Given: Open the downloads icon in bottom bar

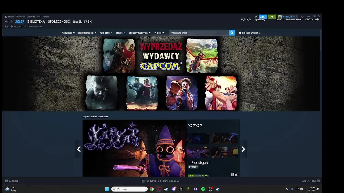Looking at the screenshot, I should (x=143, y=181).
